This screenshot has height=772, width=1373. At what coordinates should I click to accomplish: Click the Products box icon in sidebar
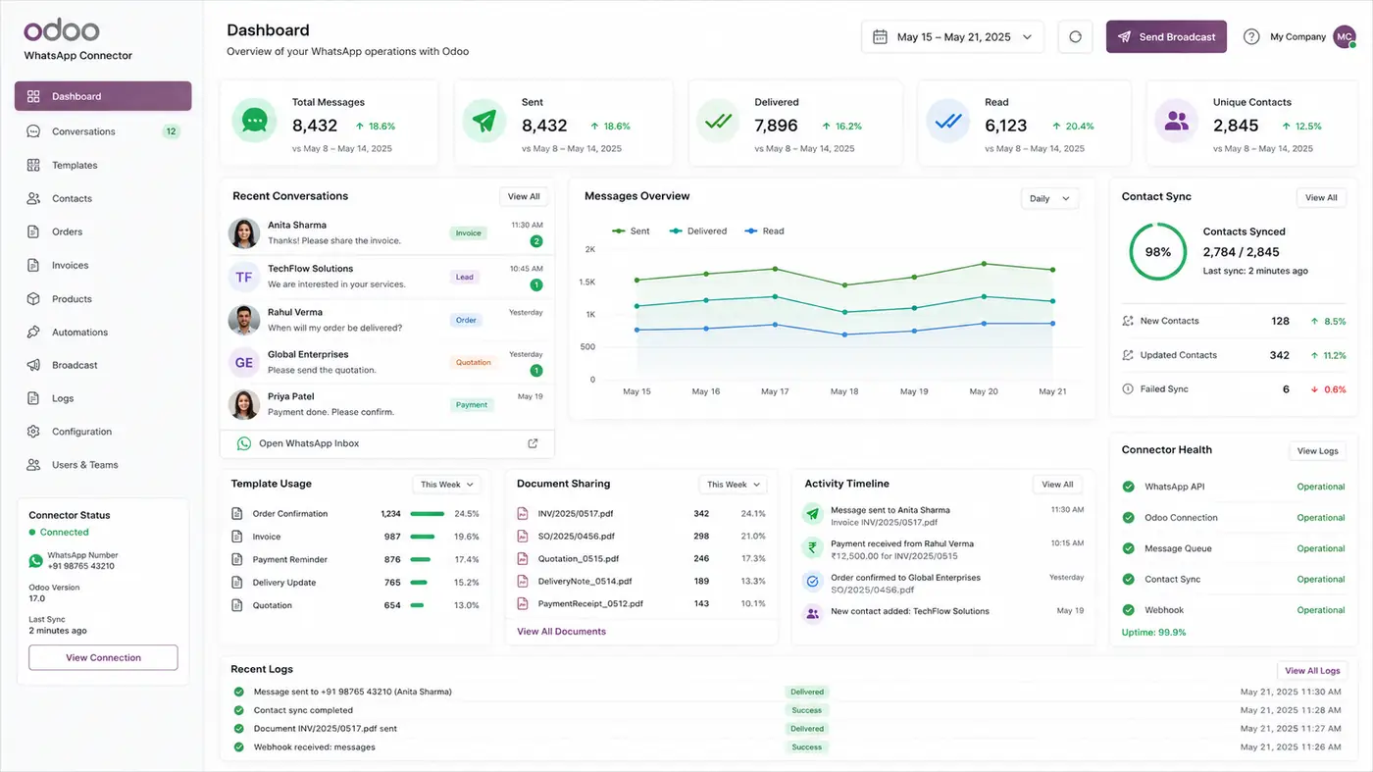point(33,298)
